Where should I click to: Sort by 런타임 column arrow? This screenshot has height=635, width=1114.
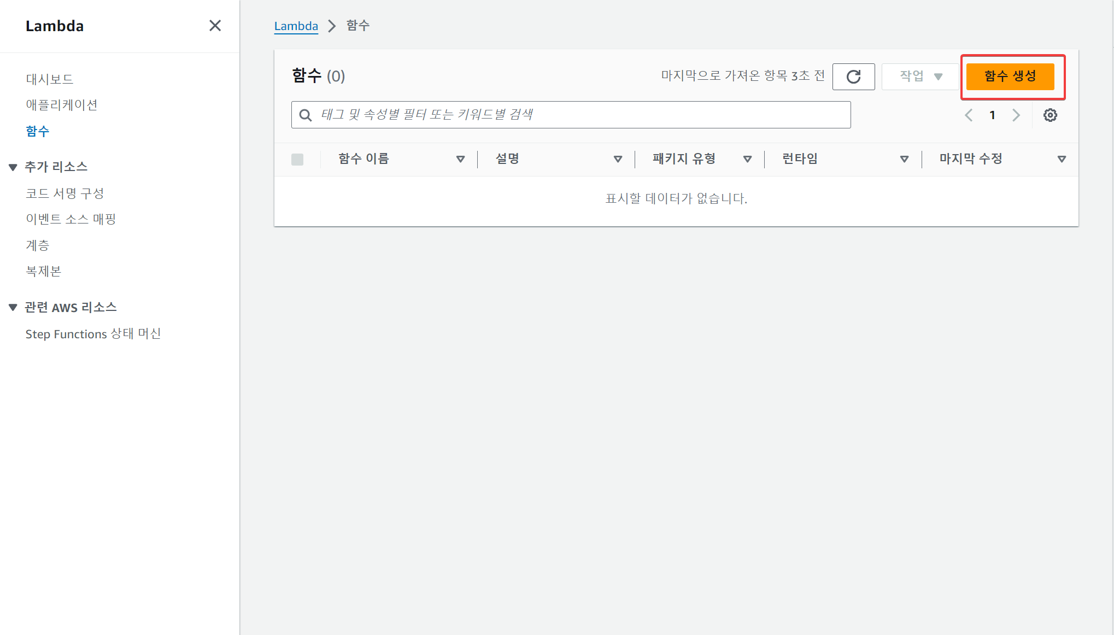pyautogui.click(x=904, y=159)
